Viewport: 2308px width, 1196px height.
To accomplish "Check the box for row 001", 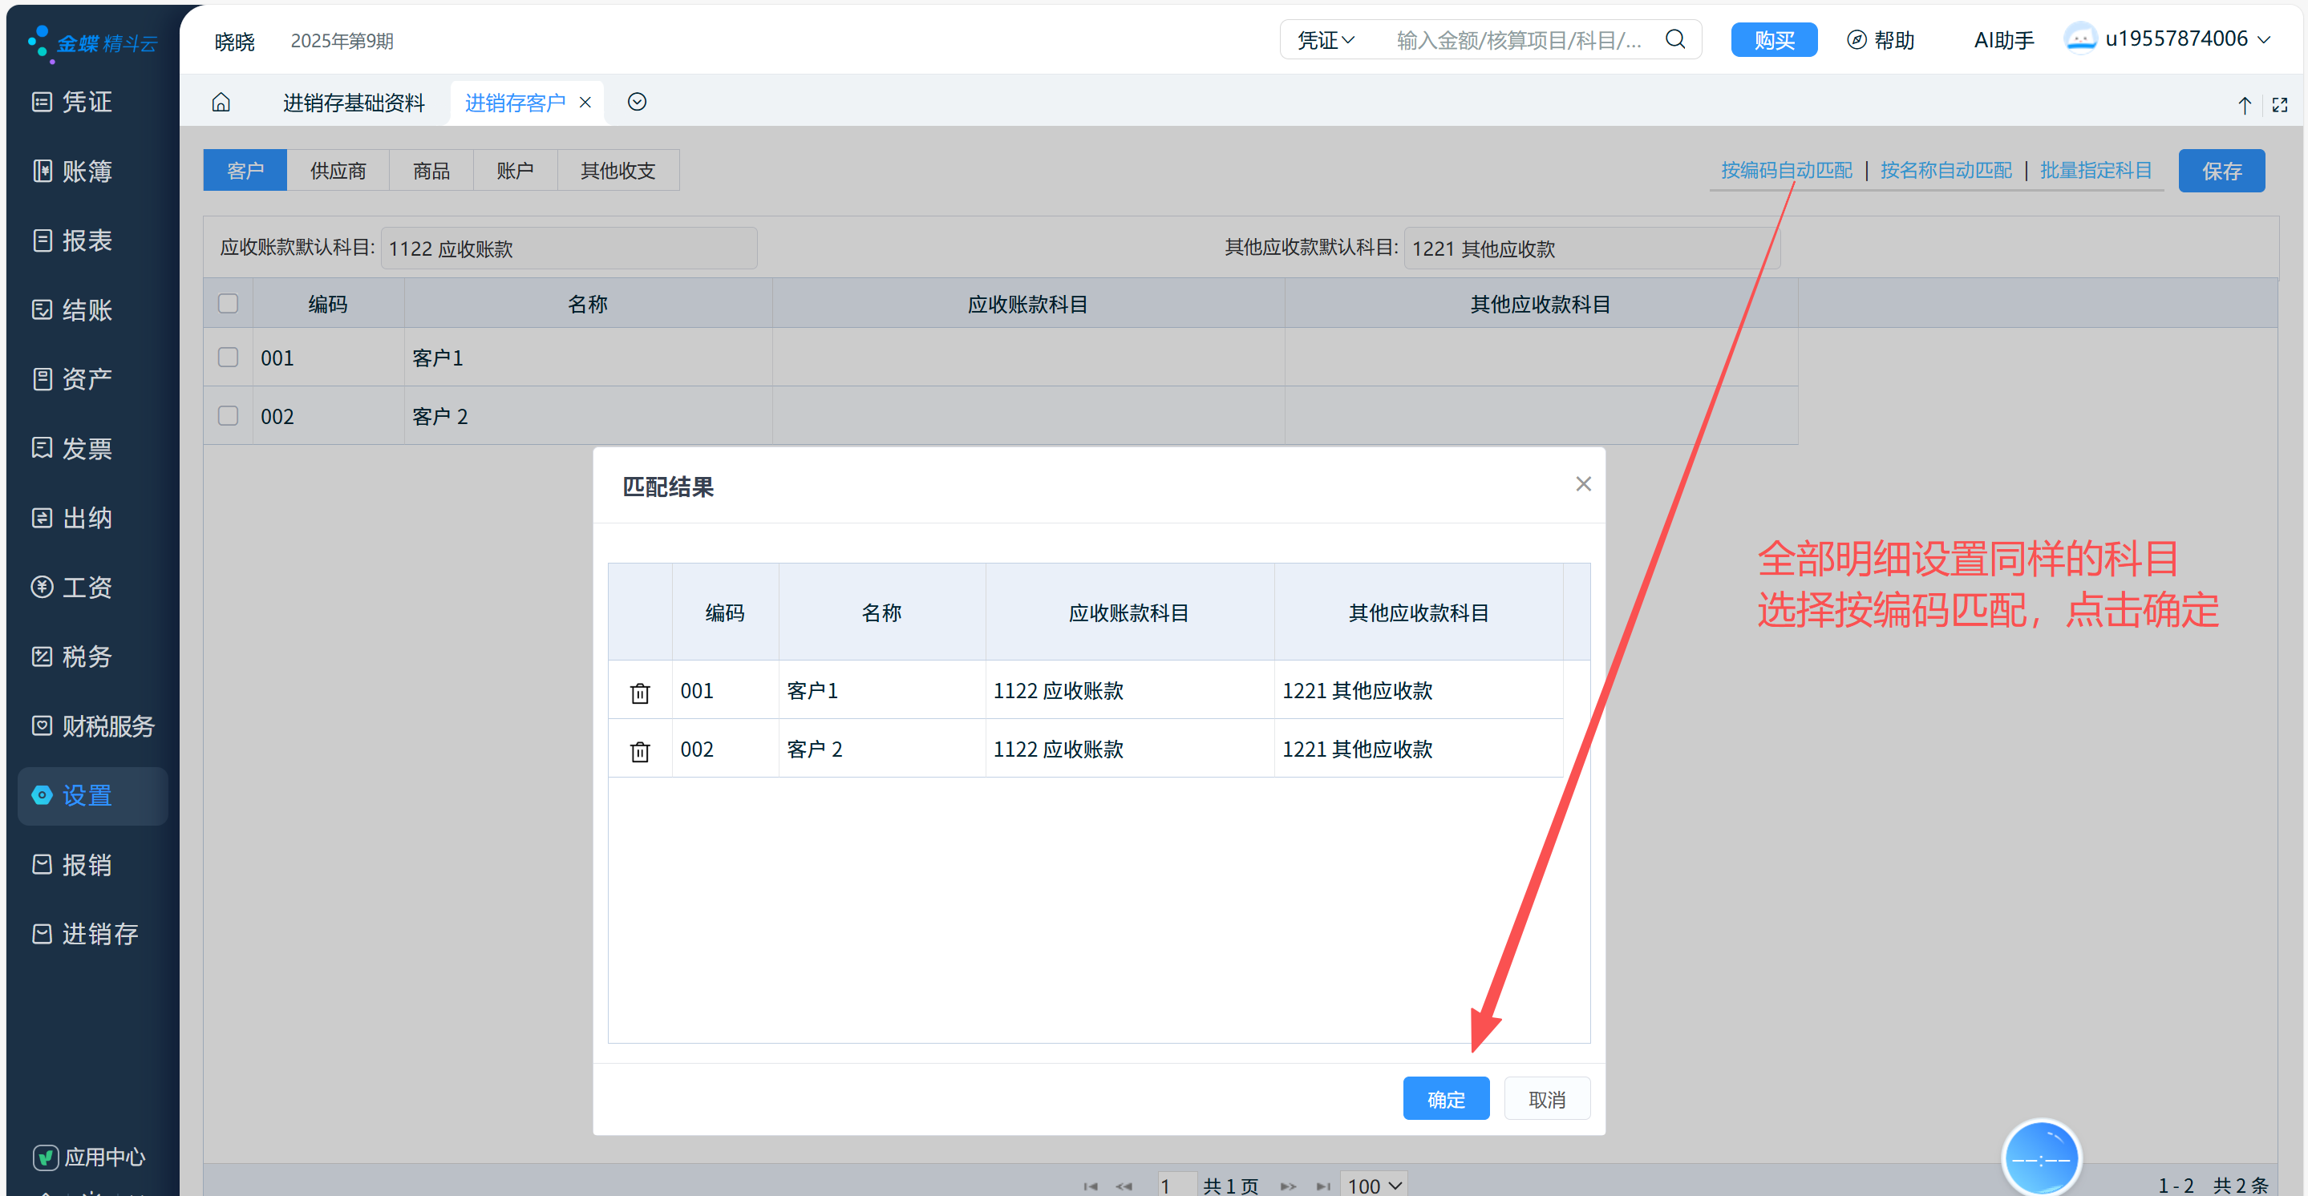I will click(x=229, y=358).
